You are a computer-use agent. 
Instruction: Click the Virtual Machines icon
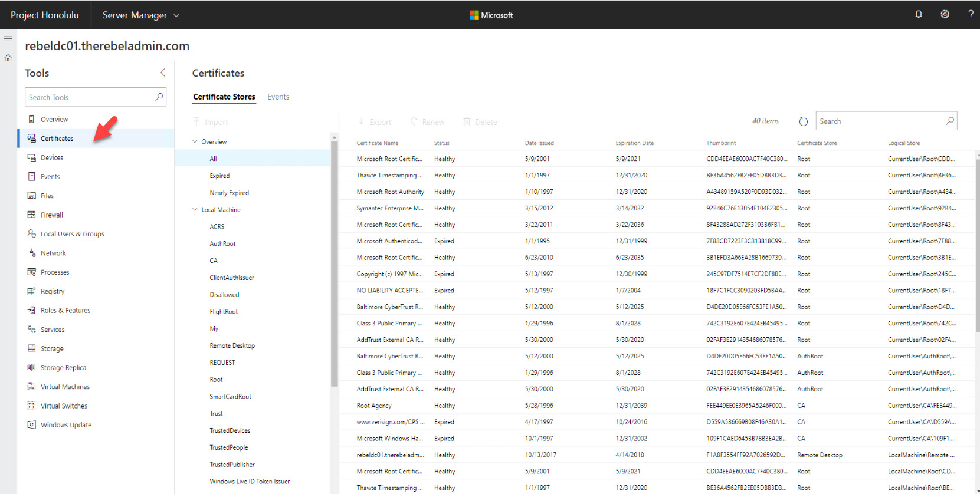click(x=31, y=387)
